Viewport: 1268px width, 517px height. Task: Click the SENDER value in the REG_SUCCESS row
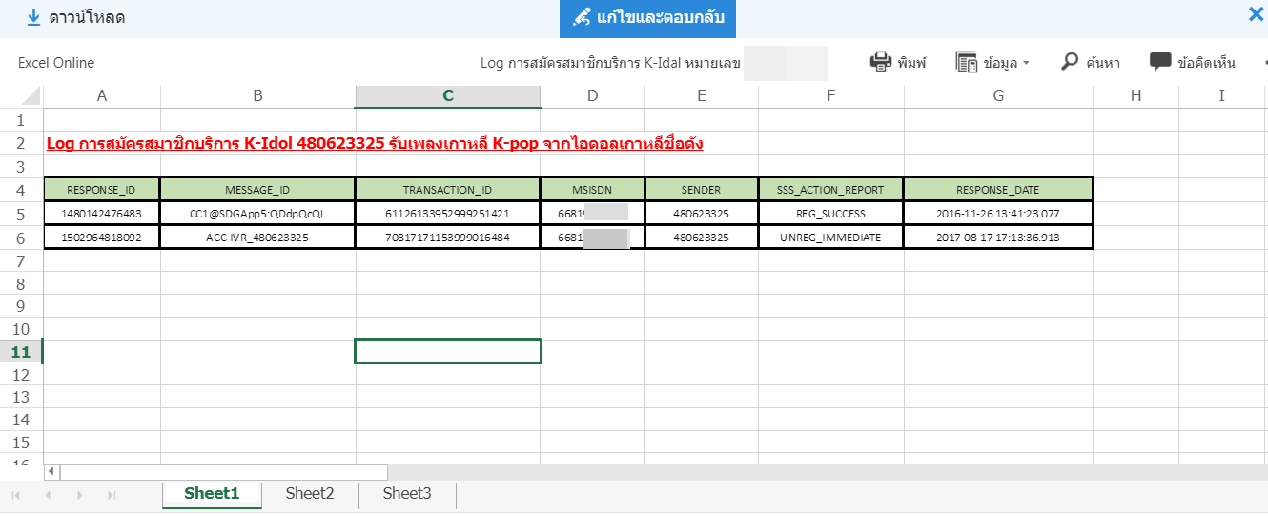pyautogui.click(x=702, y=214)
